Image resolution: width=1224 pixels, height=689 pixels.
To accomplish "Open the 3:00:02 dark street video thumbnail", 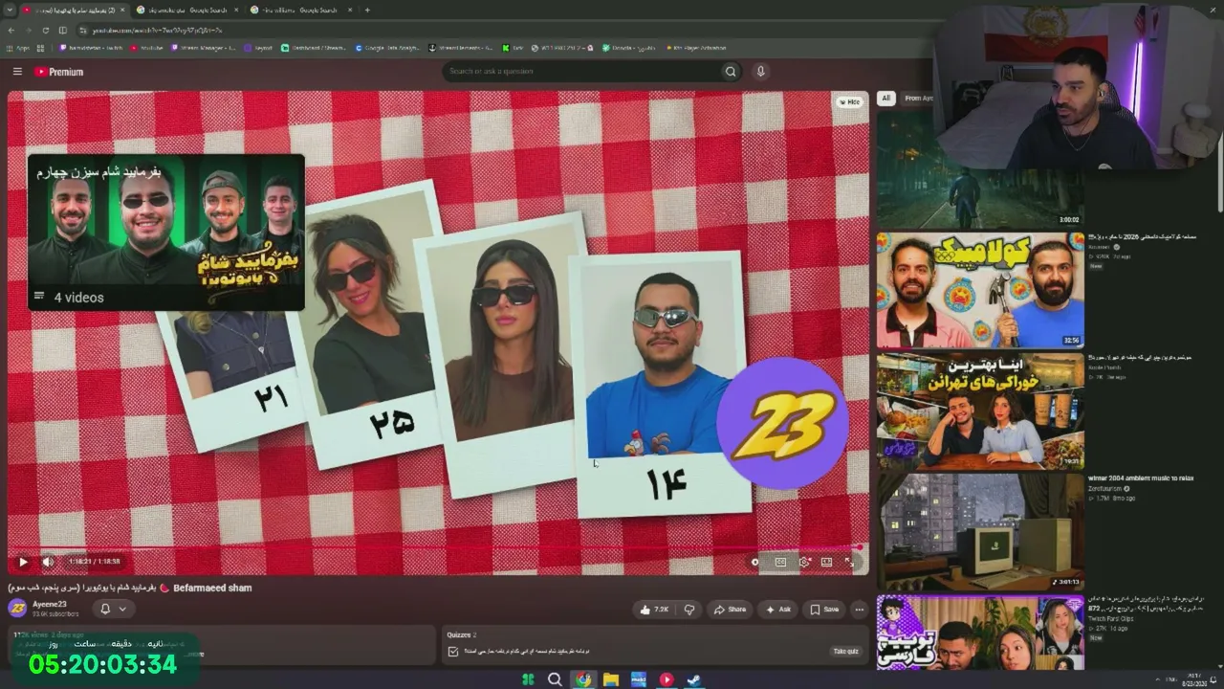I will (980, 170).
